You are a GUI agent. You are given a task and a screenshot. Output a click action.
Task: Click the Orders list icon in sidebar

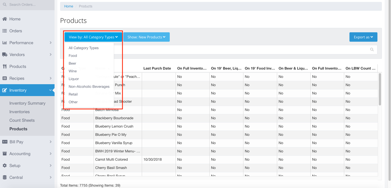pos(5,31)
